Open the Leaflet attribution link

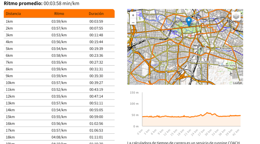(x=237, y=83)
